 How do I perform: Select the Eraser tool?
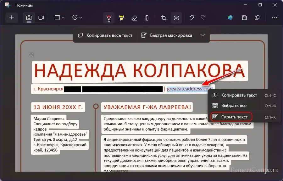click(x=134, y=18)
